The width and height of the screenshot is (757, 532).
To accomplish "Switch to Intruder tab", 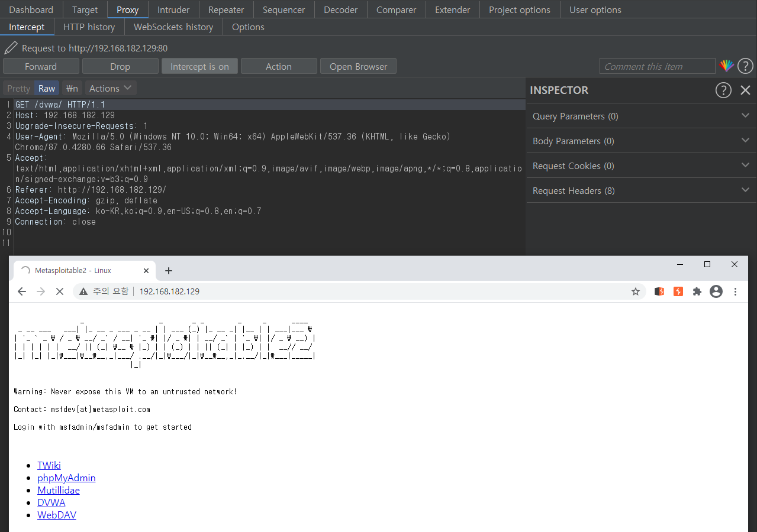I will coord(173,9).
